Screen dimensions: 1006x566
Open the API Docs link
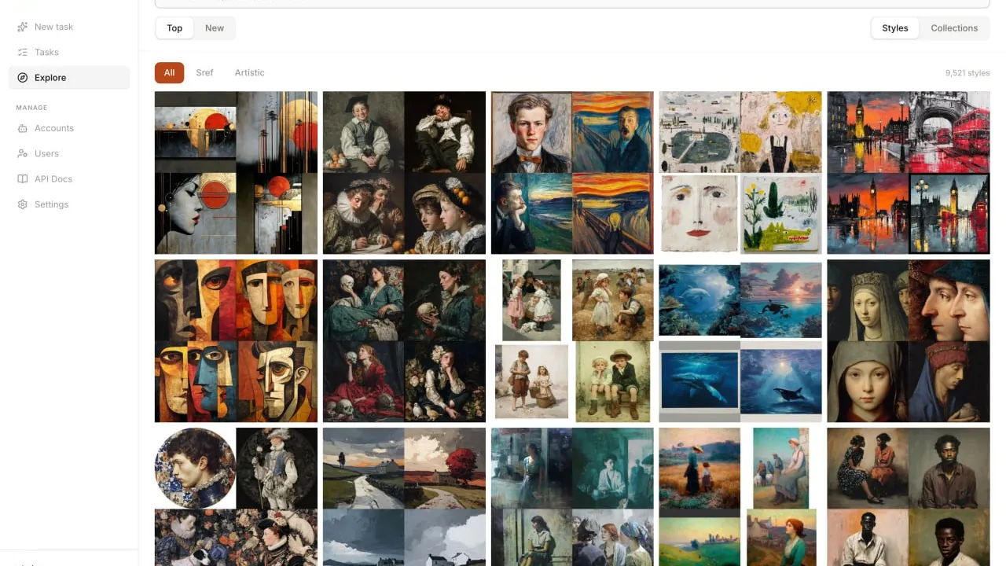click(53, 178)
